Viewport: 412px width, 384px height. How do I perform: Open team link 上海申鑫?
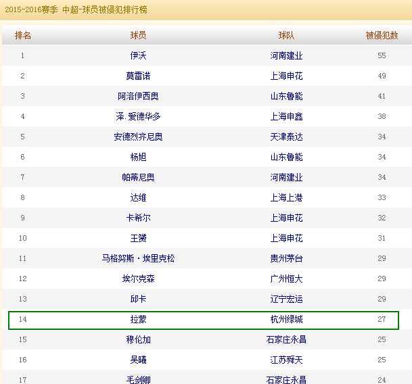(x=286, y=116)
